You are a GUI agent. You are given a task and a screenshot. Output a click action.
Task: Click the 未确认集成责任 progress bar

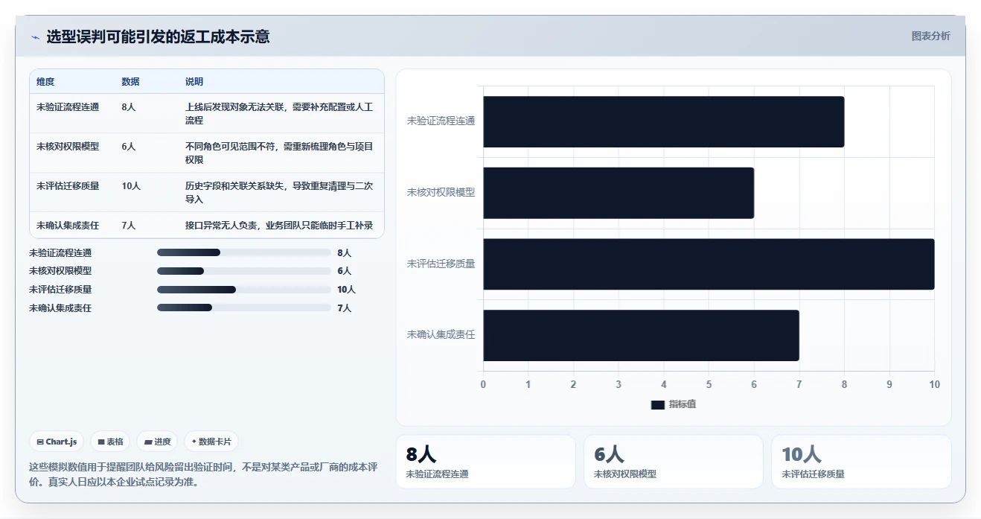click(x=243, y=308)
